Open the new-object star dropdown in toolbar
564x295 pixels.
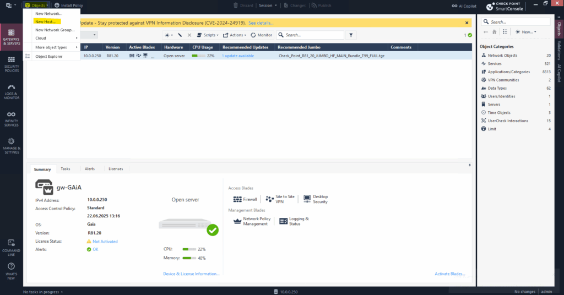coord(169,35)
